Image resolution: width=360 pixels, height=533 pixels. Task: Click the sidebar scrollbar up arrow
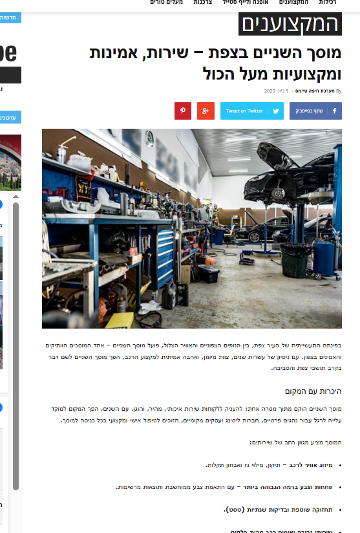(16, 197)
